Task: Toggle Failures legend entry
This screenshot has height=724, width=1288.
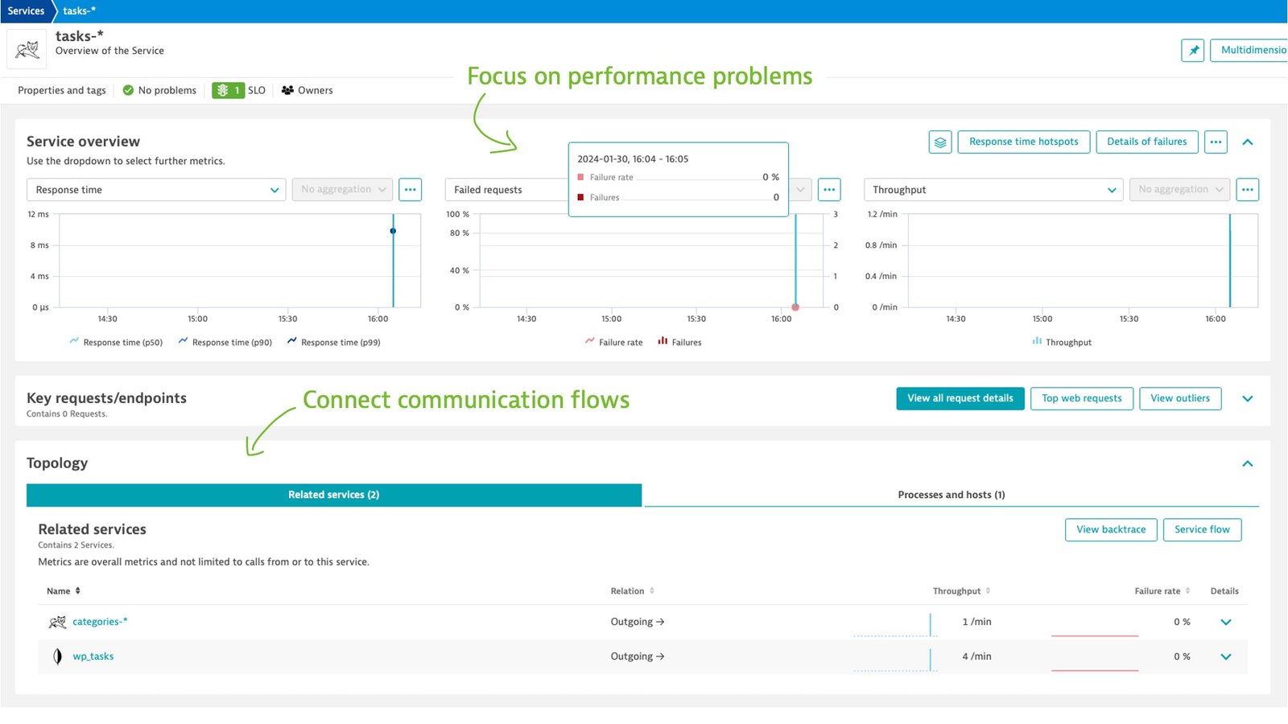Action: [679, 342]
